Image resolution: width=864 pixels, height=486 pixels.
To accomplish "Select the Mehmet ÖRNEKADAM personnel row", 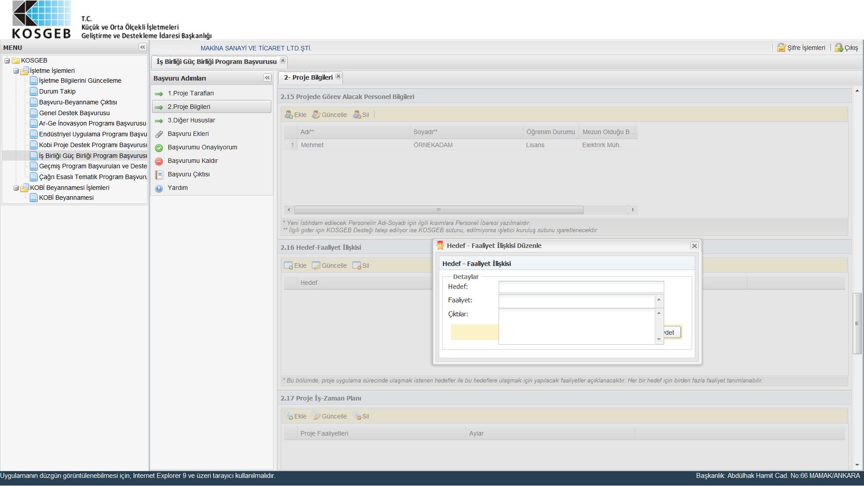I will tap(461, 145).
